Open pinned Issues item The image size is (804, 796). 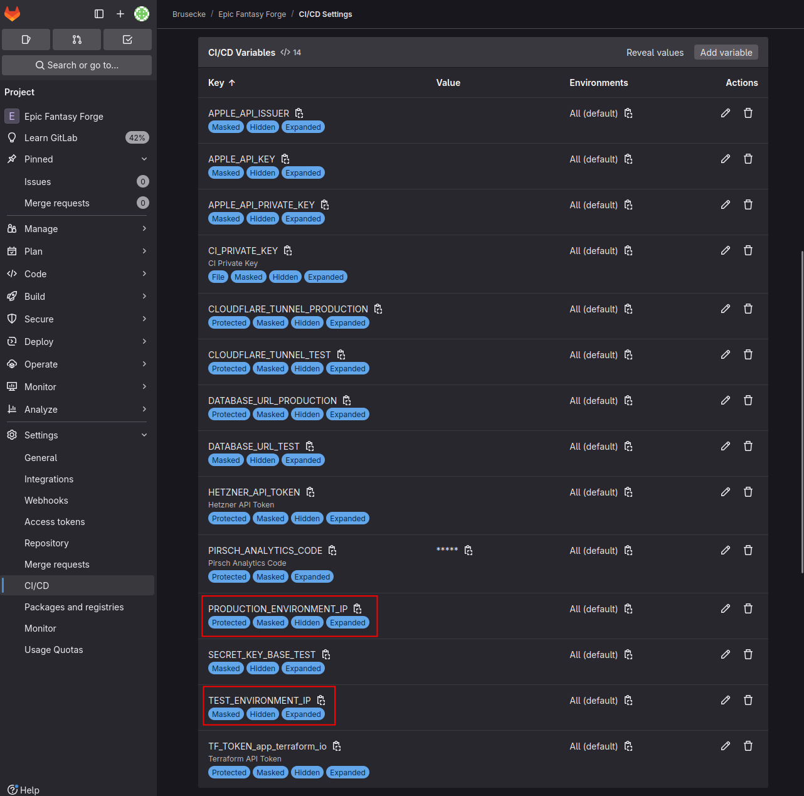(77, 182)
